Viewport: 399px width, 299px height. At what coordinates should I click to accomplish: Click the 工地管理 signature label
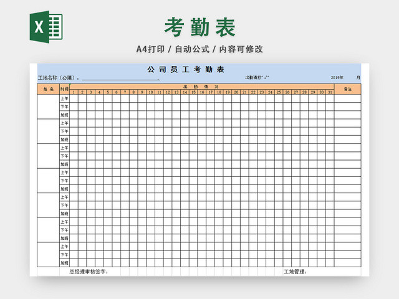coord(295,272)
